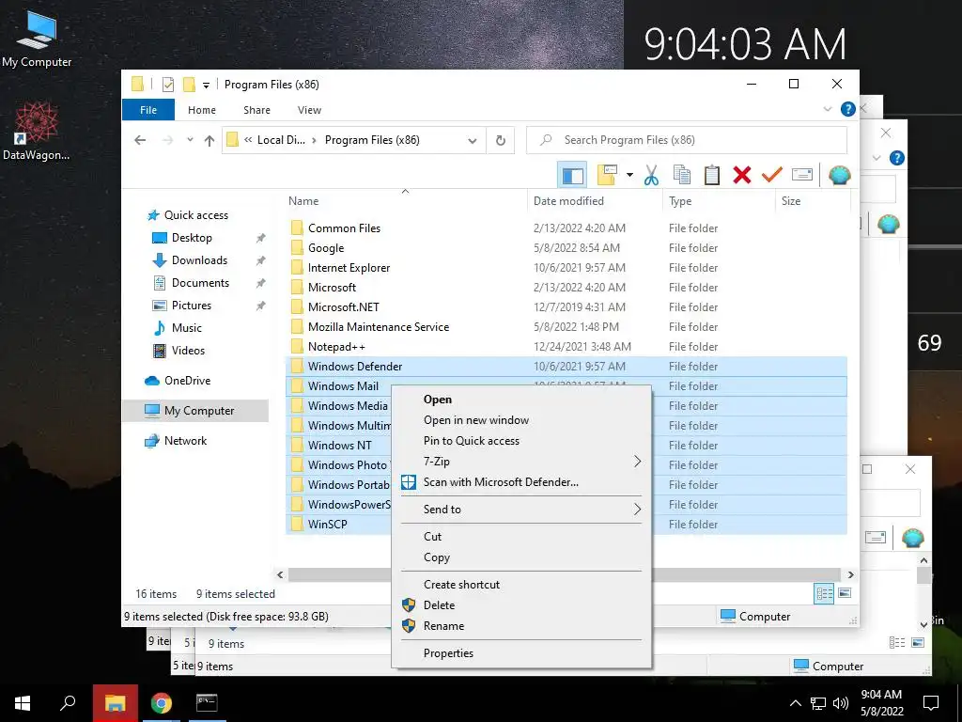The image size is (962, 722).
Task: Sort by the Name column header
Action: 405,201
